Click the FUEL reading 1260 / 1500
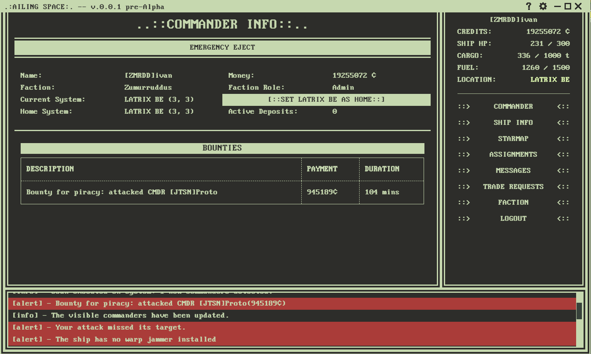The image size is (591, 354). (545, 67)
